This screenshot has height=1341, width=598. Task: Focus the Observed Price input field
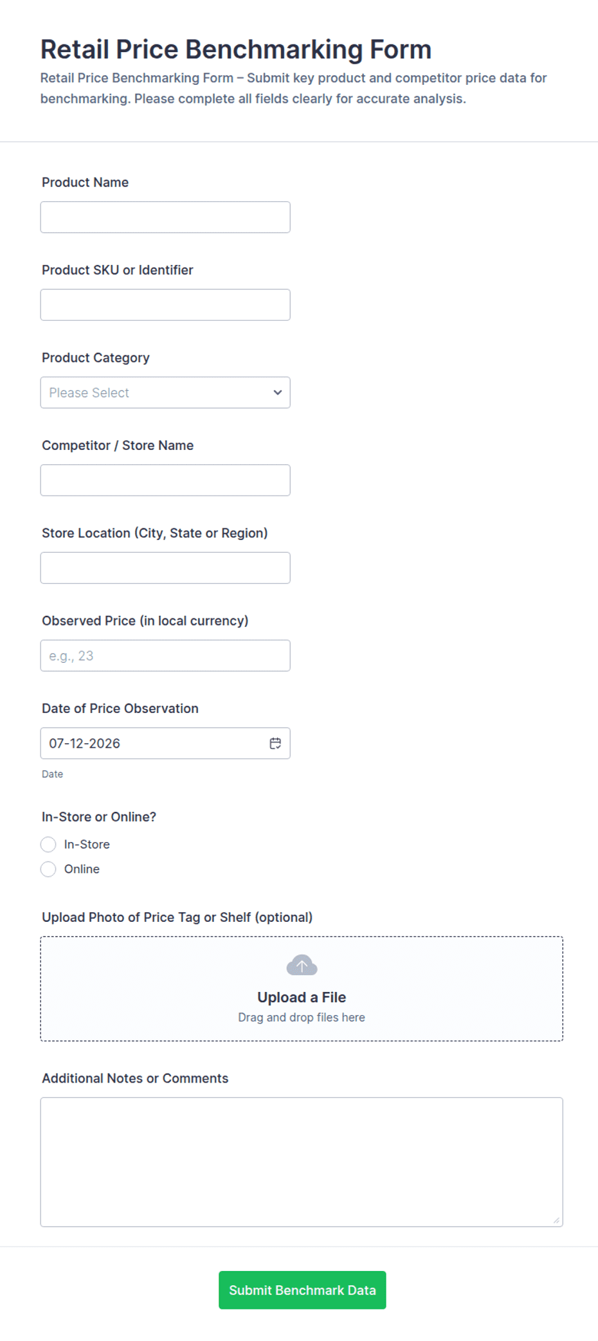[165, 656]
